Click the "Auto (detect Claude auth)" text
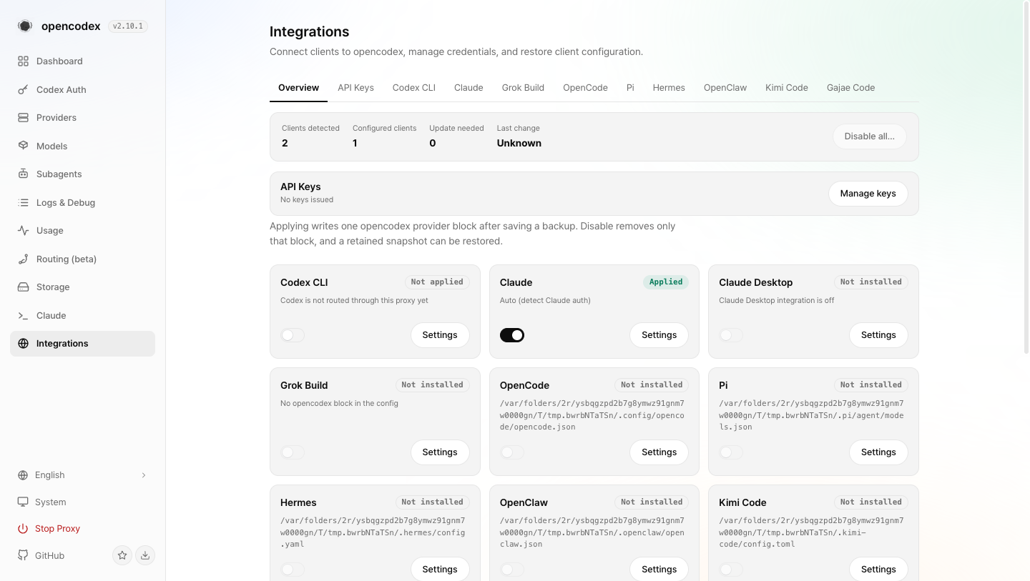The width and height of the screenshot is (1030, 581). [545, 301]
